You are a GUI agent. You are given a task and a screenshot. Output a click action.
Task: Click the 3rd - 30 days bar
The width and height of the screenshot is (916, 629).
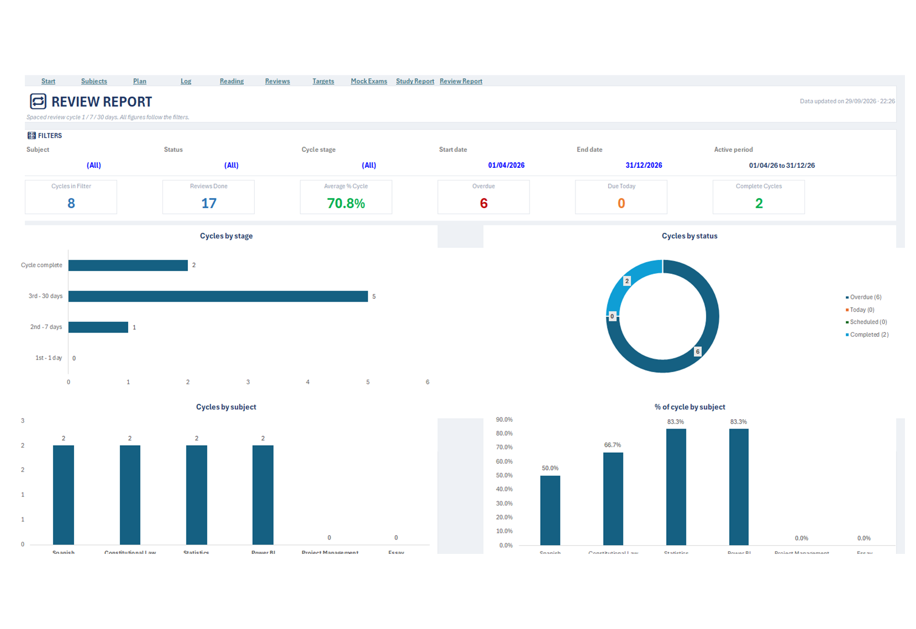click(218, 297)
